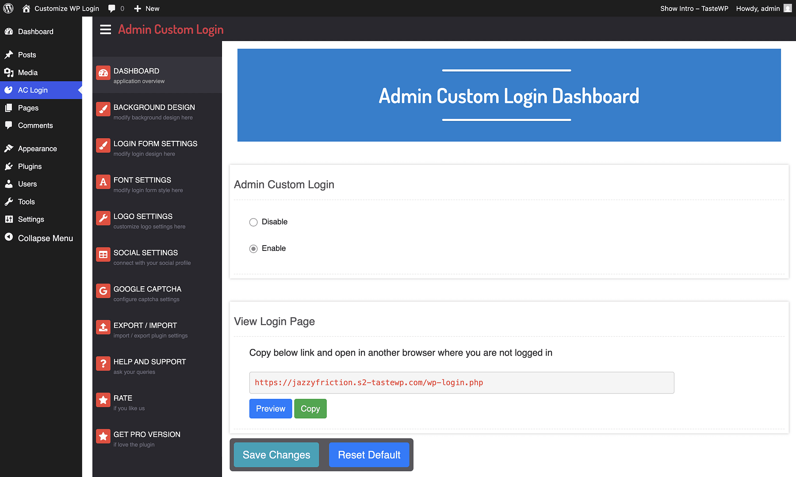Click the WordPress logo in admin bar
The width and height of the screenshot is (796, 477).
click(x=8, y=8)
